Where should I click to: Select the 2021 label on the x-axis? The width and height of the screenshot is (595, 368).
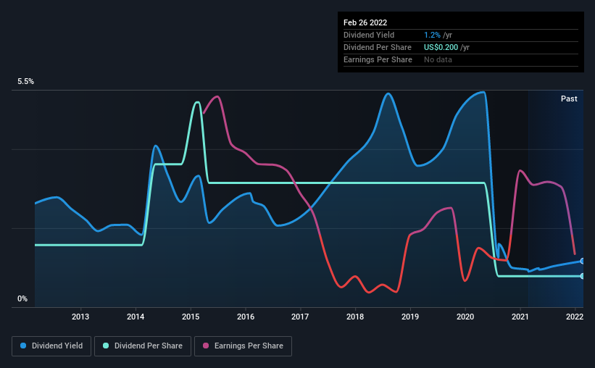click(520, 317)
